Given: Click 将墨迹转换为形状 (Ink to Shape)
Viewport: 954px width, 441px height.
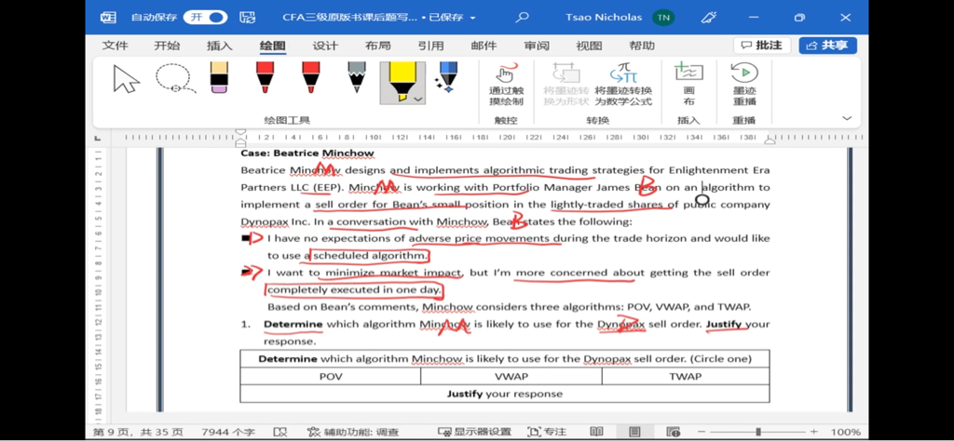Looking at the screenshot, I should point(566,85).
